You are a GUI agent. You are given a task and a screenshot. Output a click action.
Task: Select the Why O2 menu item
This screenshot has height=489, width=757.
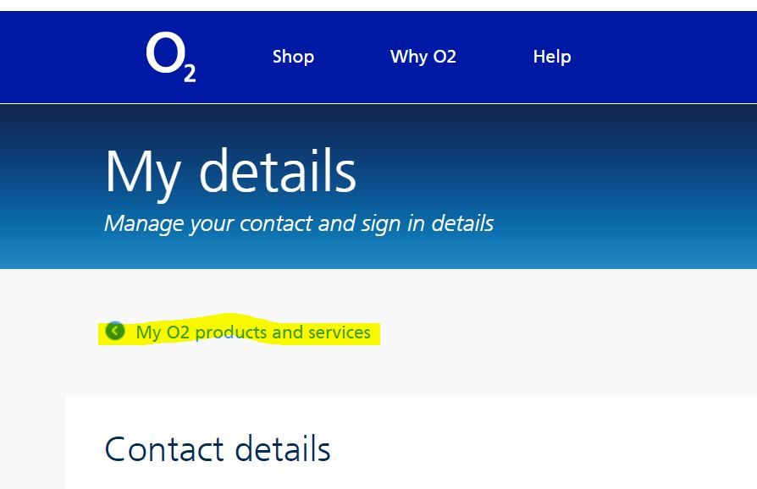point(423,57)
